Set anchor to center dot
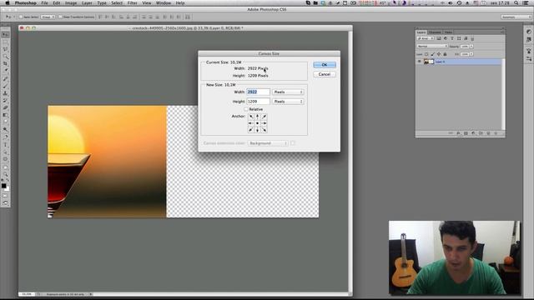This screenshot has width=534, height=300. [258, 123]
